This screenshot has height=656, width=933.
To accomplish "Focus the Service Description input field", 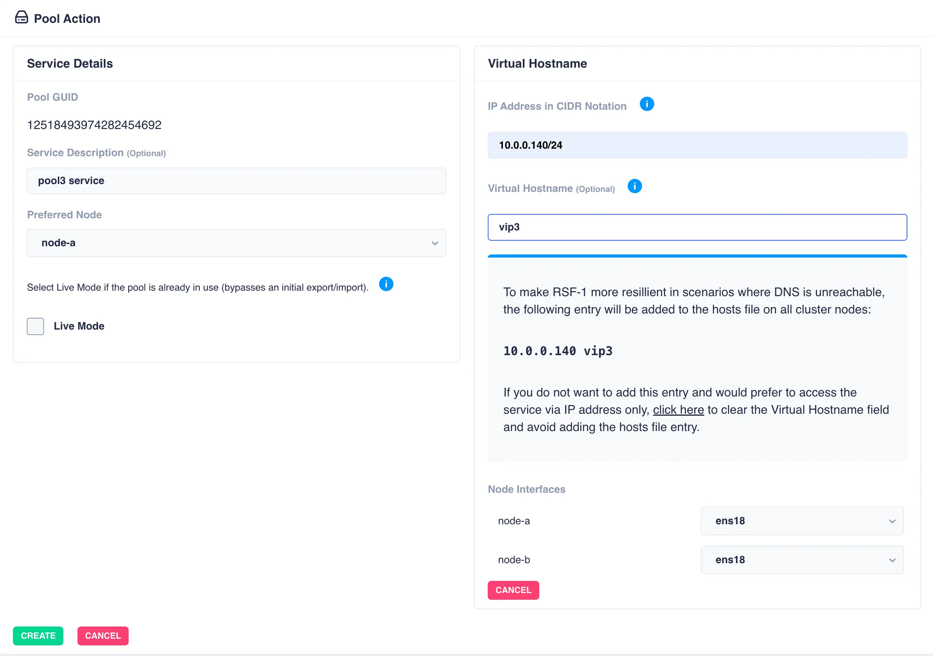I will (236, 181).
